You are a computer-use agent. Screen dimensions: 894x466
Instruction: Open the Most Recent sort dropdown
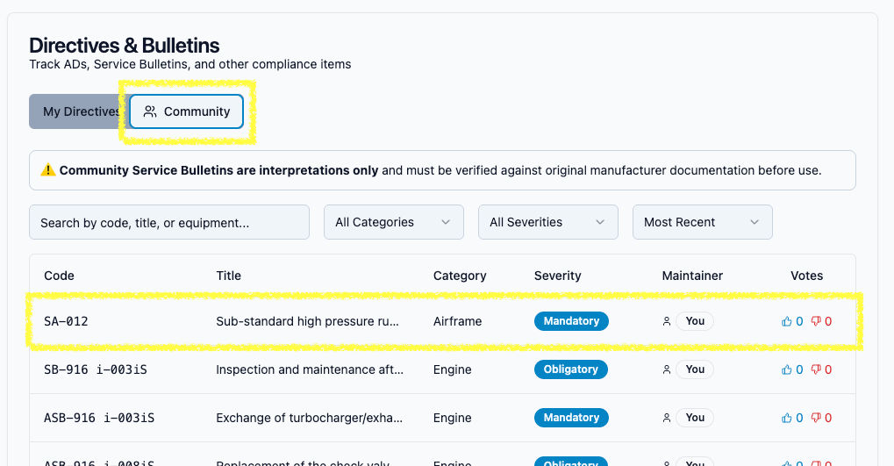(702, 222)
